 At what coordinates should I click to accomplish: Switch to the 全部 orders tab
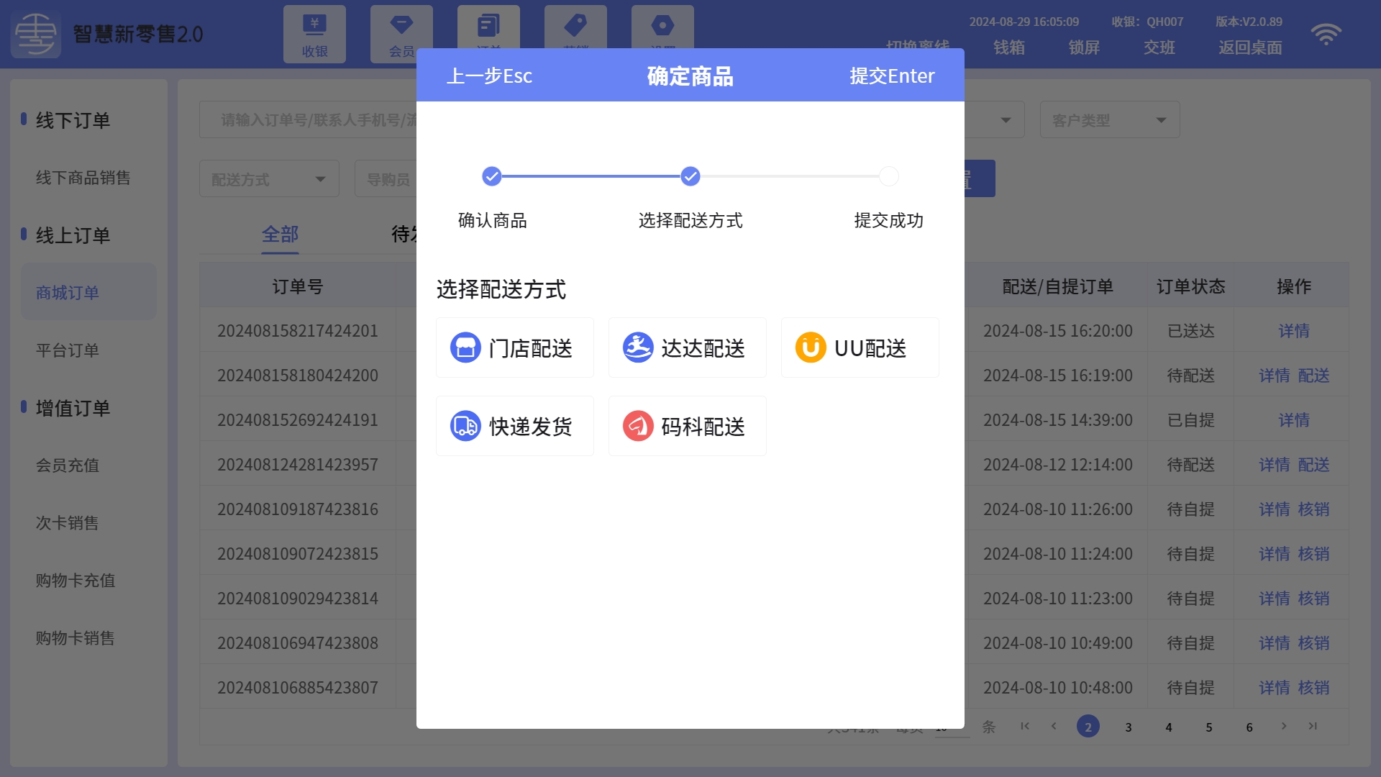pyautogui.click(x=280, y=234)
